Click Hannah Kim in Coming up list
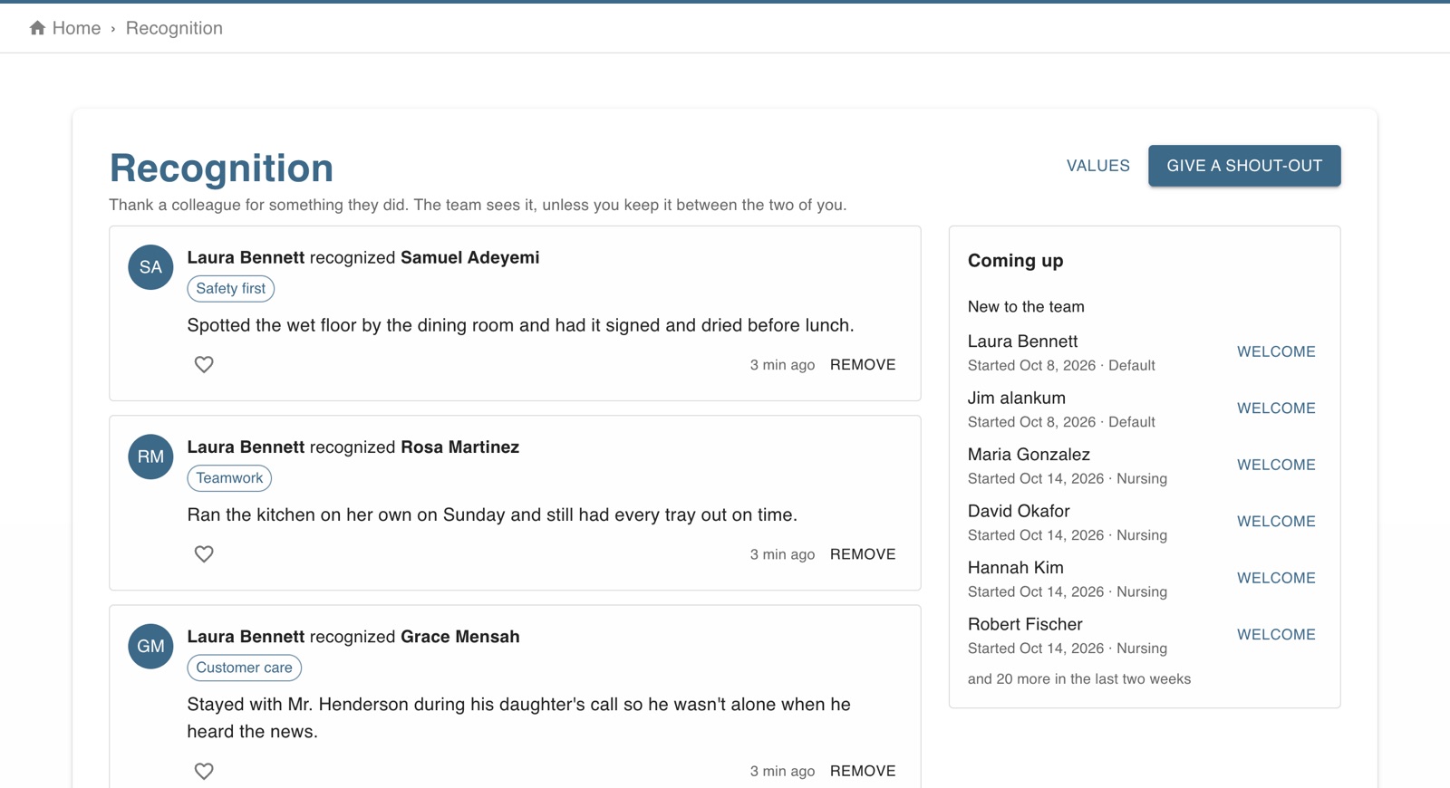Image resolution: width=1450 pixels, height=788 pixels. [1015, 567]
